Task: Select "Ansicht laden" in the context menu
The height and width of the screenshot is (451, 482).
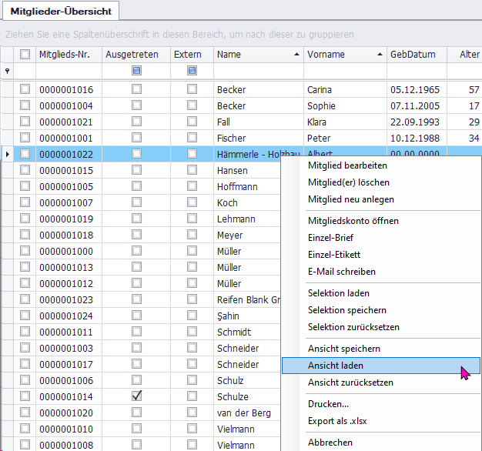Action: tap(336, 366)
